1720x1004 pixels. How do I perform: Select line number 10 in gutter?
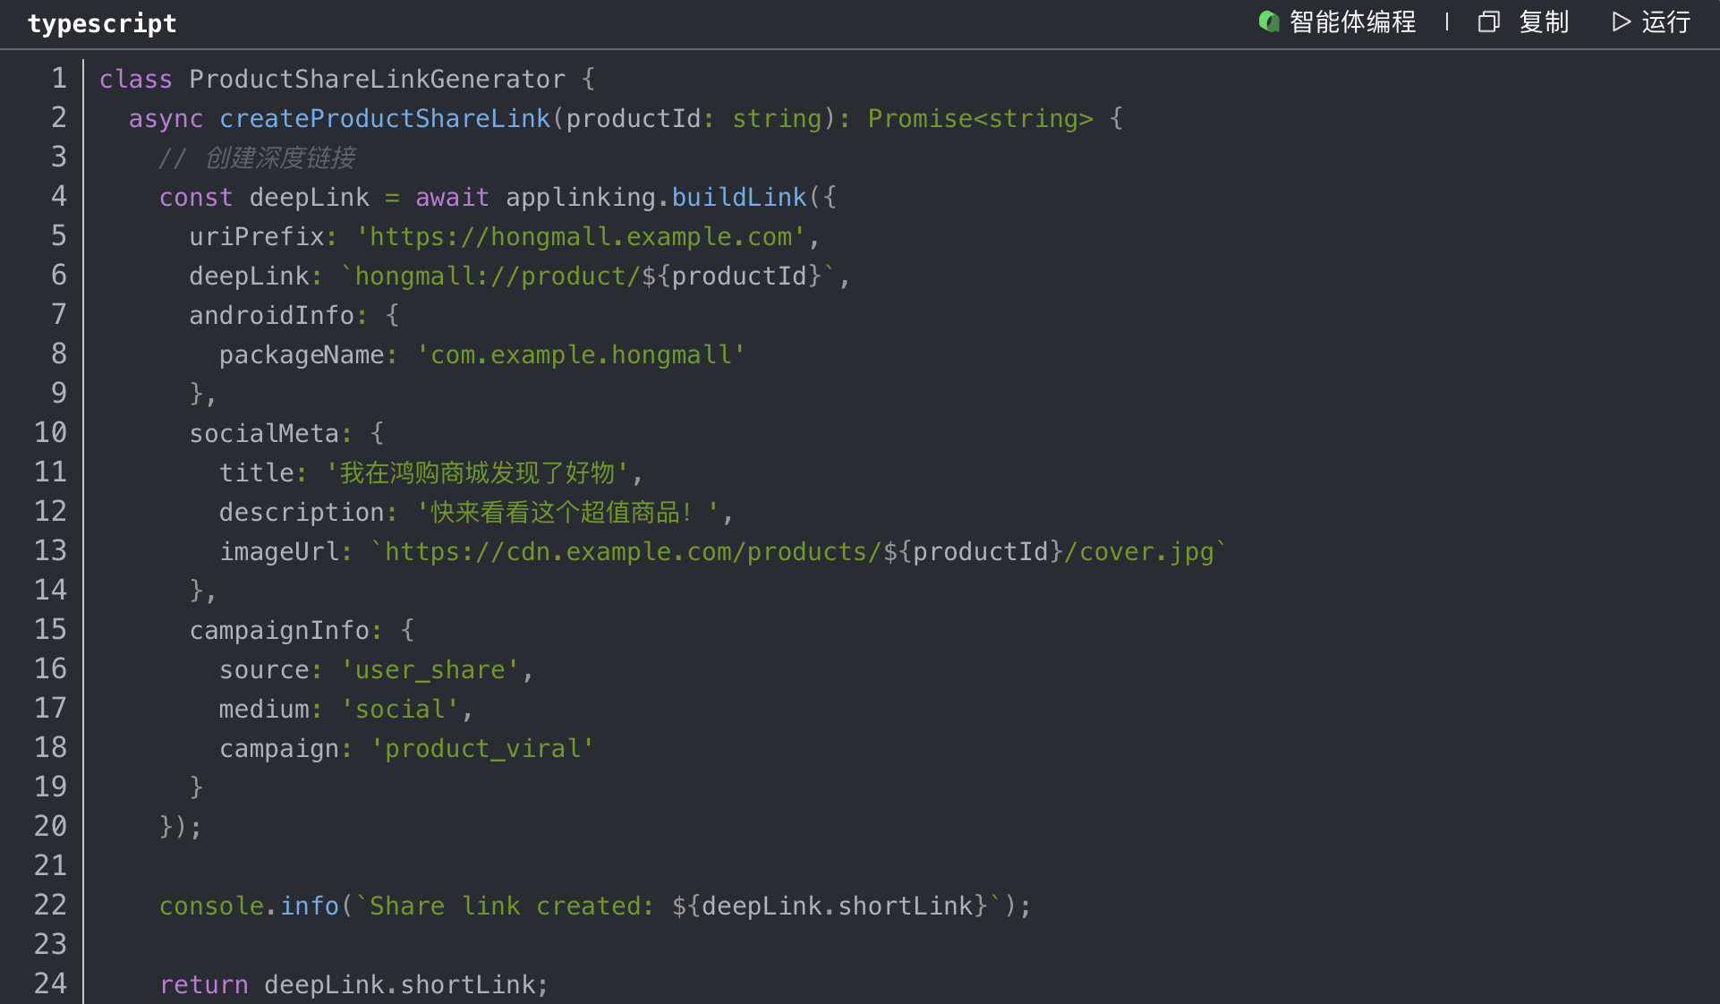pos(50,433)
